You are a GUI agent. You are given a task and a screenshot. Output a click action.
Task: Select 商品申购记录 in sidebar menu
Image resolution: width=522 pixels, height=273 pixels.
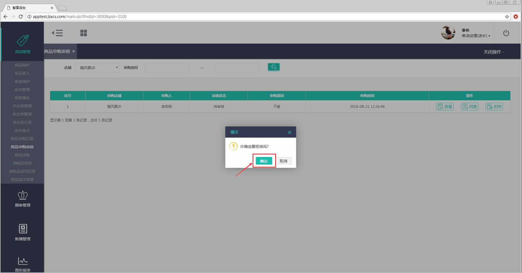[22, 139]
